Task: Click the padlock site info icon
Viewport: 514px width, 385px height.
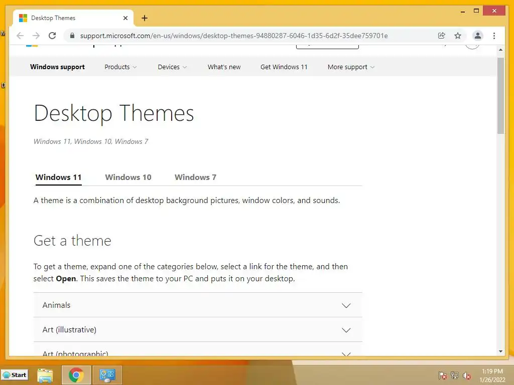Action: click(72, 36)
